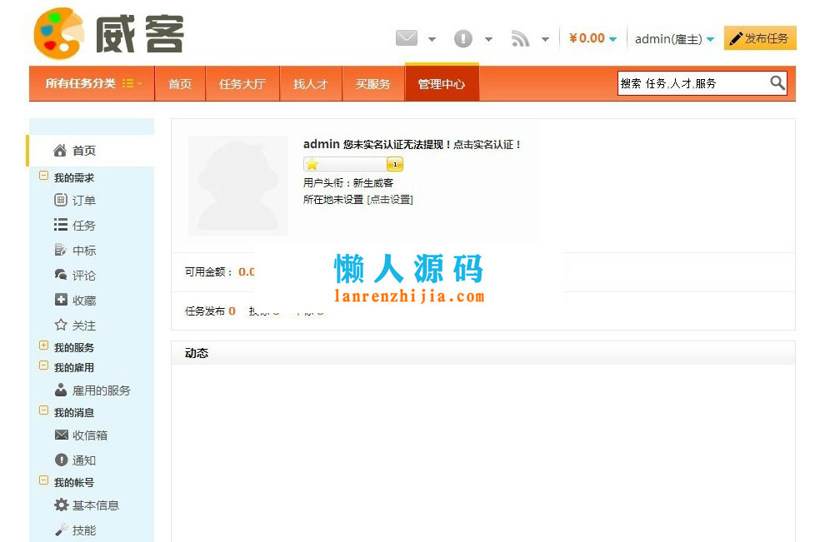Open 评论 comments via the speech bubble icon
The height and width of the screenshot is (542, 825).
tap(58, 275)
